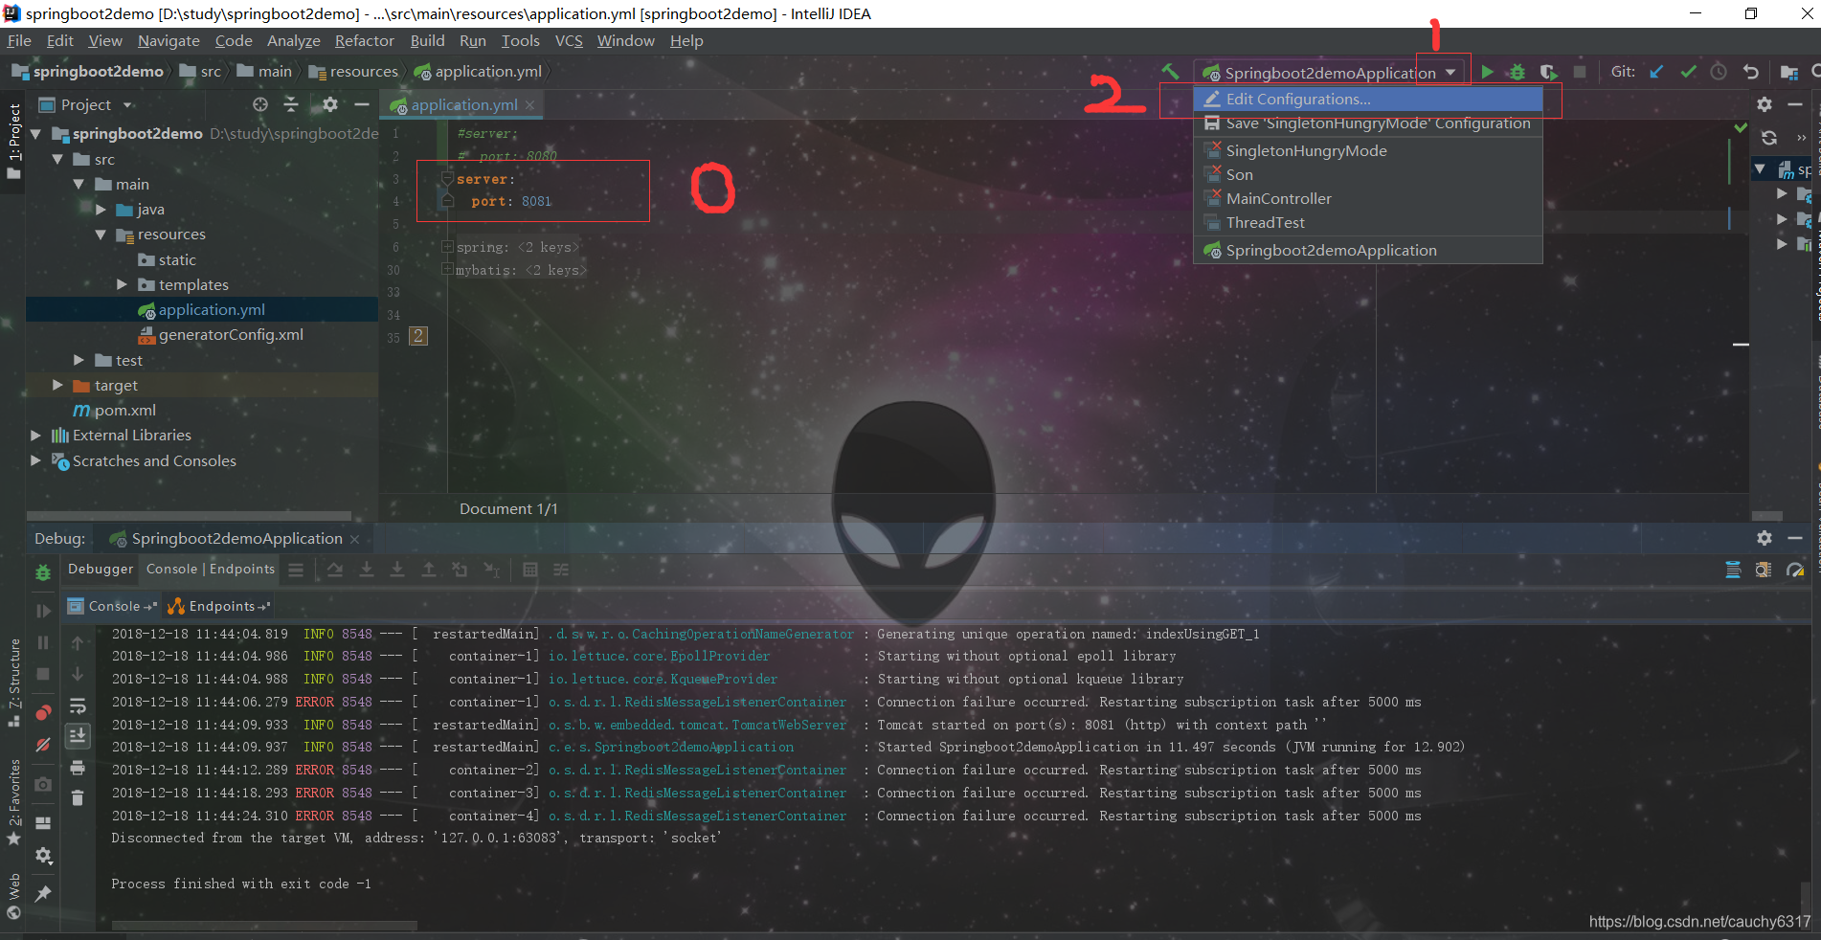This screenshot has height=940, width=1821.
Task: Commit changes using Git green checkmark
Action: pyautogui.click(x=1688, y=72)
